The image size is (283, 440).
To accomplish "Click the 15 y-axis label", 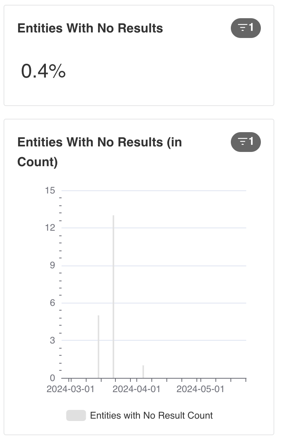I will click(50, 191).
